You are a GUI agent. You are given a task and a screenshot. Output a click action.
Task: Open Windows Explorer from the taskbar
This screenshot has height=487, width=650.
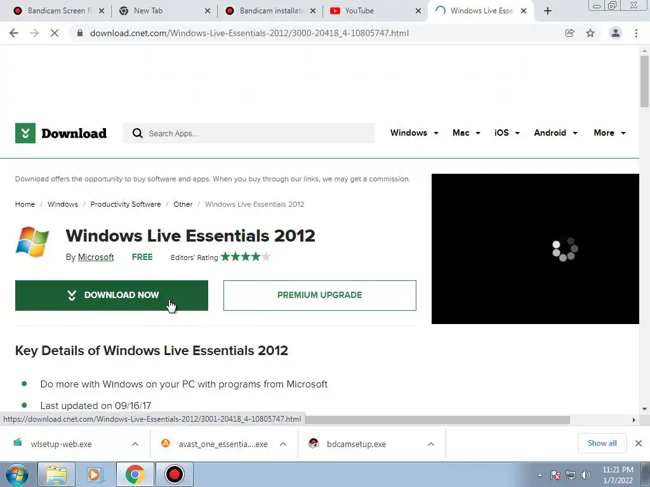point(56,474)
